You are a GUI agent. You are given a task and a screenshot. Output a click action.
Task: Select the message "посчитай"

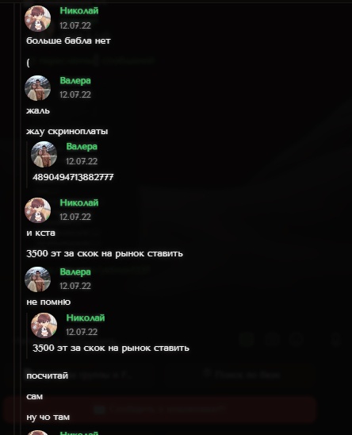click(47, 375)
